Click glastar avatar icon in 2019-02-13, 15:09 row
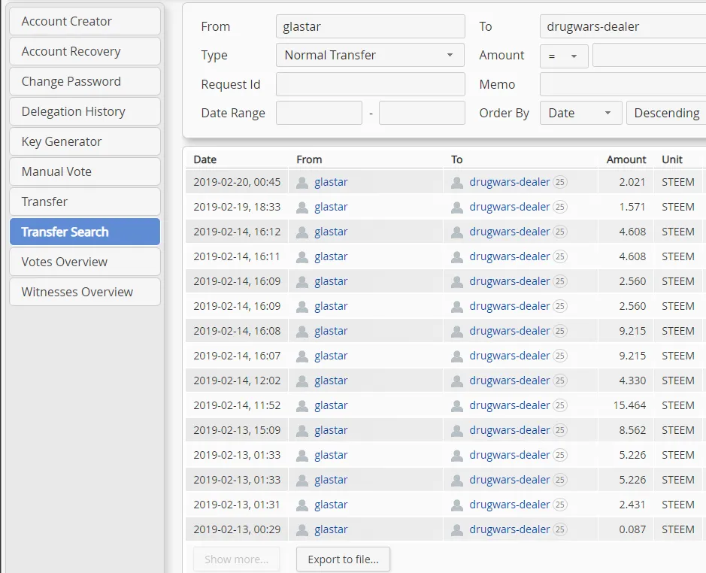 coord(302,430)
